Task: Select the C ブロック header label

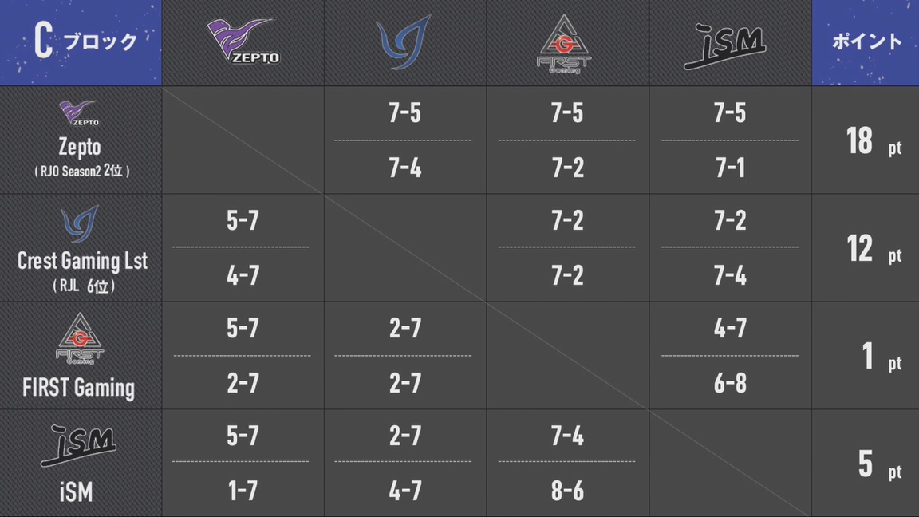Action: [x=85, y=41]
